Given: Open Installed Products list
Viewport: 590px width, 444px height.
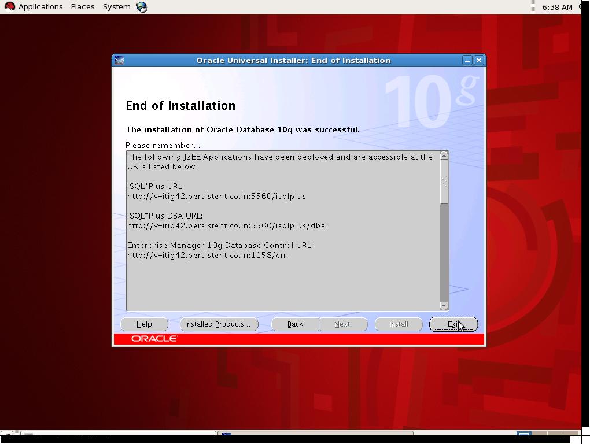Looking at the screenshot, I should (219, 324).
